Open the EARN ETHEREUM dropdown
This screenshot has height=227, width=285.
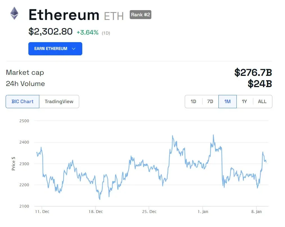click(x=55, y=49)
